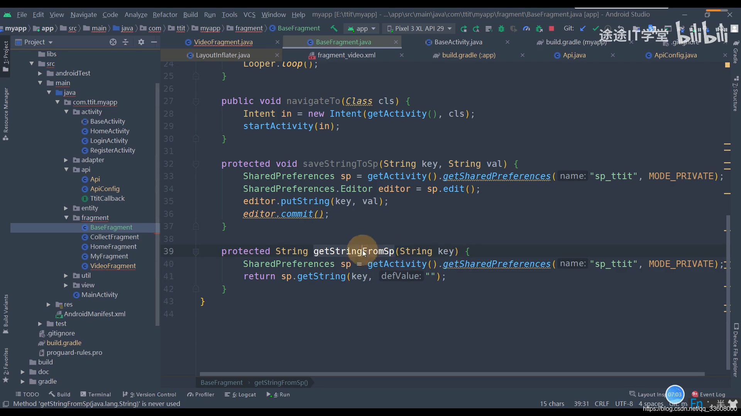Click the Git Update Project arrow

583,29
